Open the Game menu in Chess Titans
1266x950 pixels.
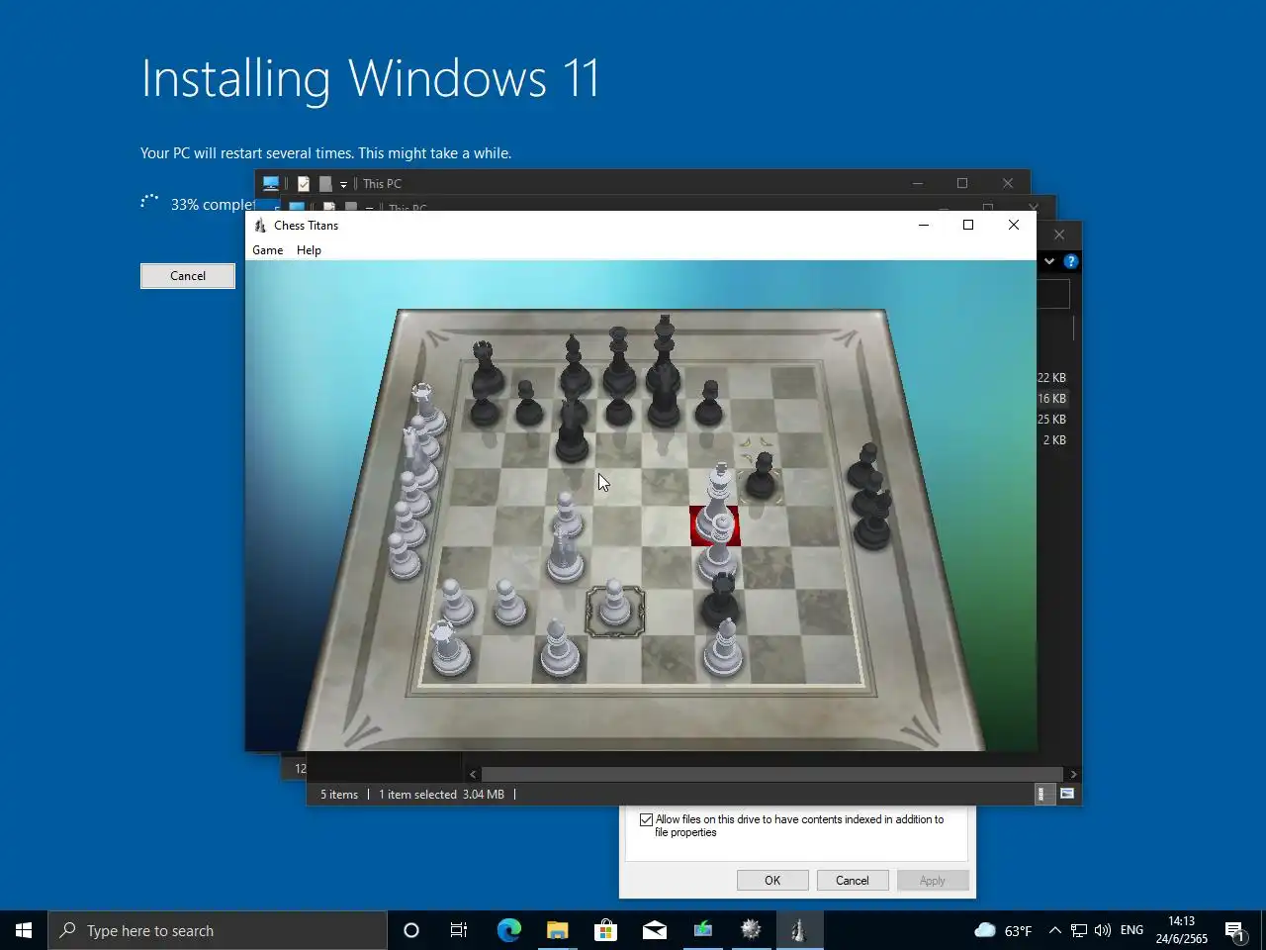[x=267, y=250]
